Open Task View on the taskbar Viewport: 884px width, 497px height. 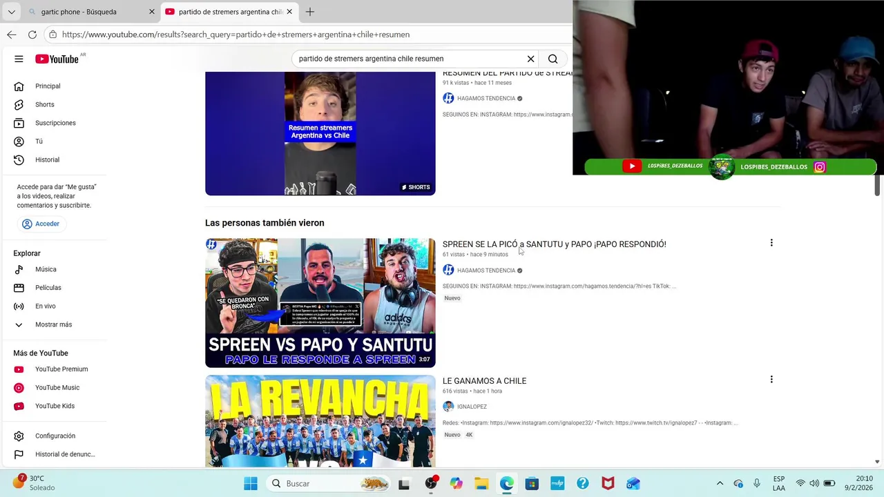tap(404, 484)
